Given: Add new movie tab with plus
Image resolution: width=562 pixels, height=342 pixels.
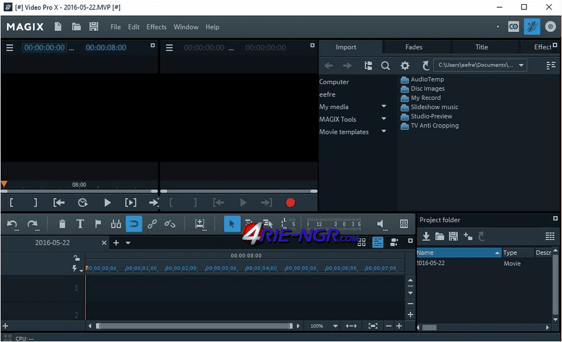Looking at the screenshot, I should coord(116,242).
